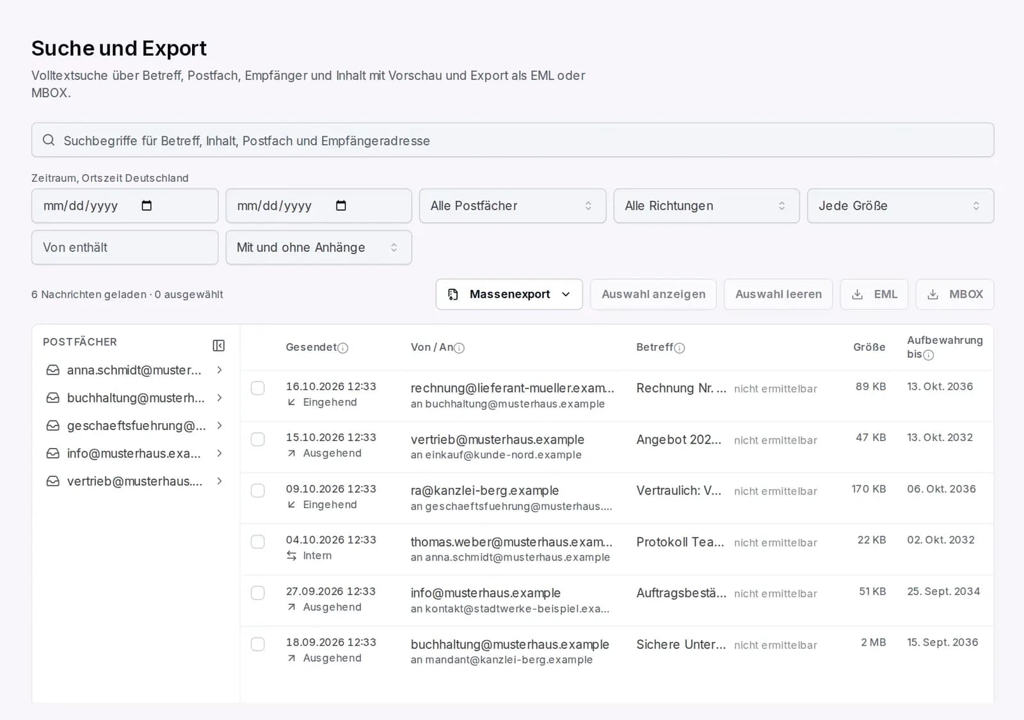Viewport: 1024px width, 720px height.
Task: Expand vertrieb@musterhaus mailbox chevron
Action: (220, 481)
